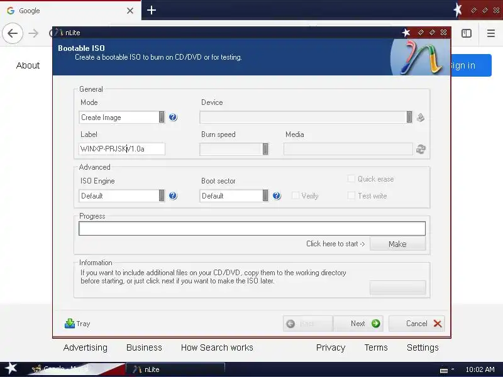
Task: Click the keyboard icon in system tray
Action: (x=444, y=370)
